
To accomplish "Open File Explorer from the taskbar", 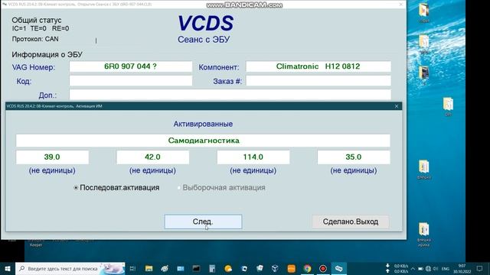I will pyautogui.click(x=149, y=268).
